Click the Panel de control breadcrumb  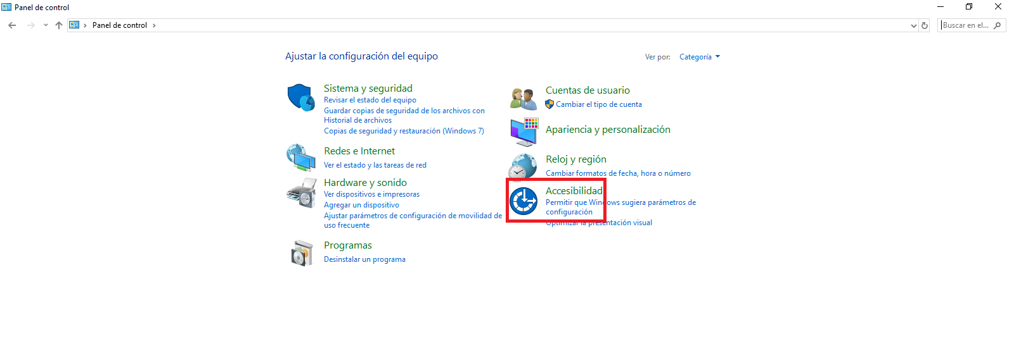click(x=120, y=25)
